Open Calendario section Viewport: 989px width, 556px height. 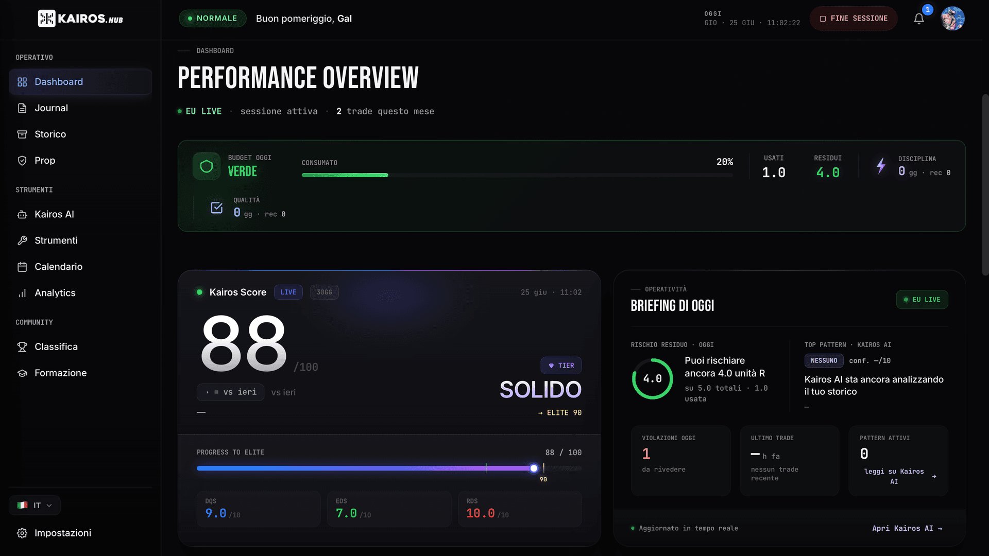click(80, 267)
